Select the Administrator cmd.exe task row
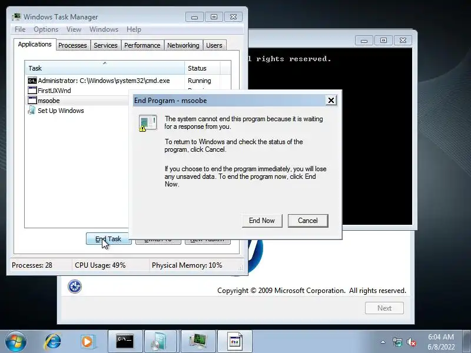 [128, 81]
